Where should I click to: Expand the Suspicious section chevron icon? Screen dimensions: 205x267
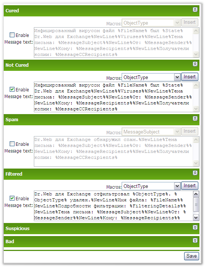pos(195,227)
